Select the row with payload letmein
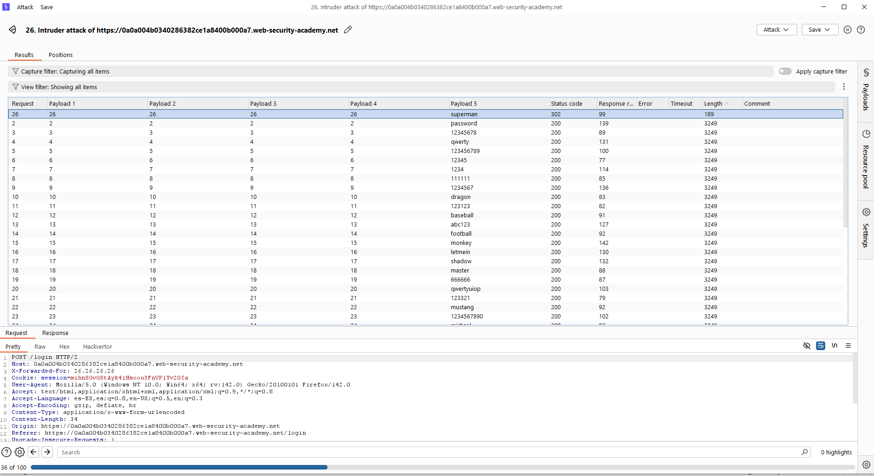Image resolution: width=874 pixels, height=476 pixels. point(425,252)
